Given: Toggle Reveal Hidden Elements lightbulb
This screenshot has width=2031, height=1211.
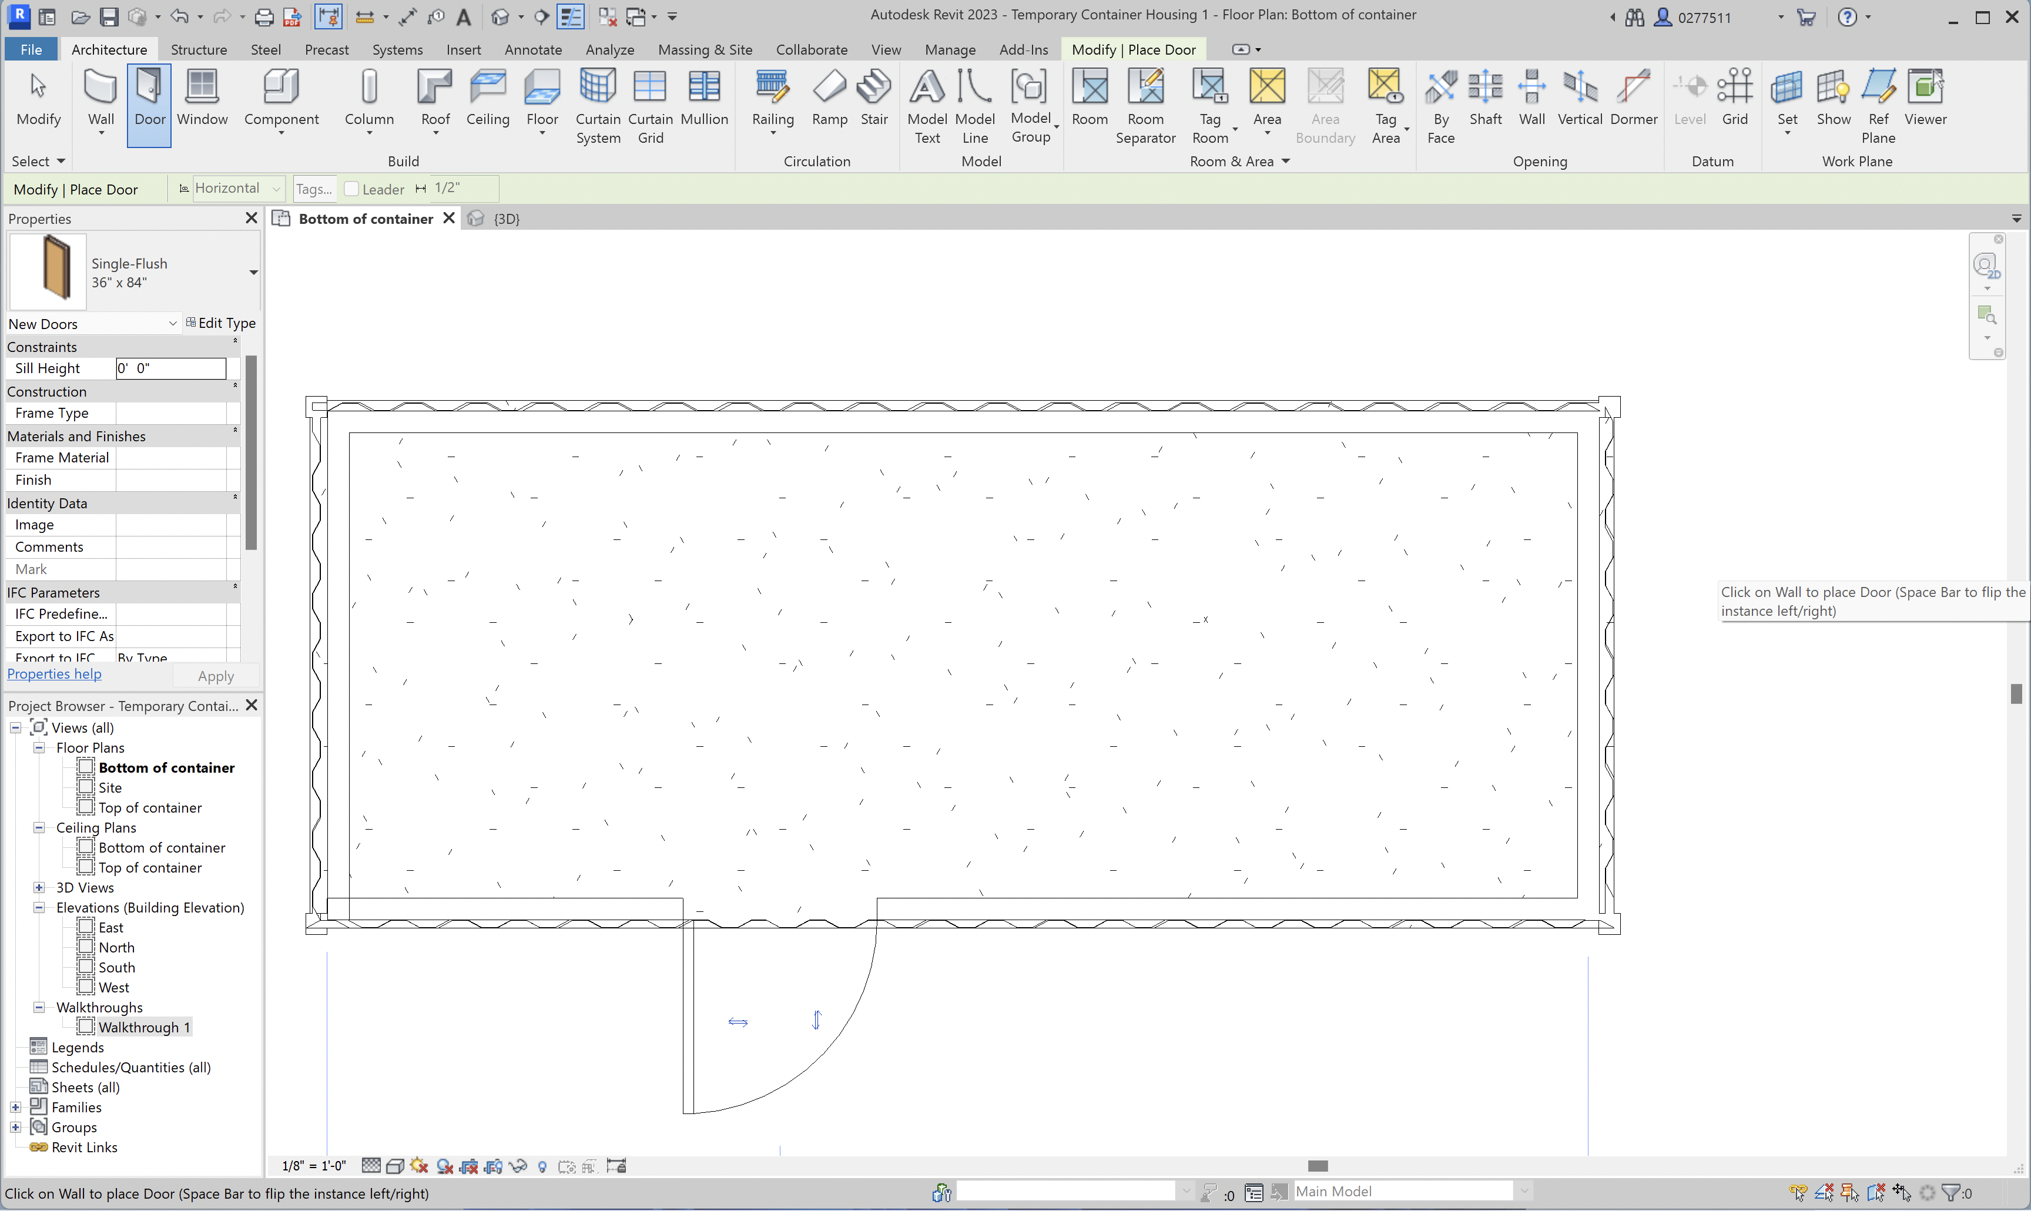Looking at the screenshot, I should click(x=542, y=1165).
